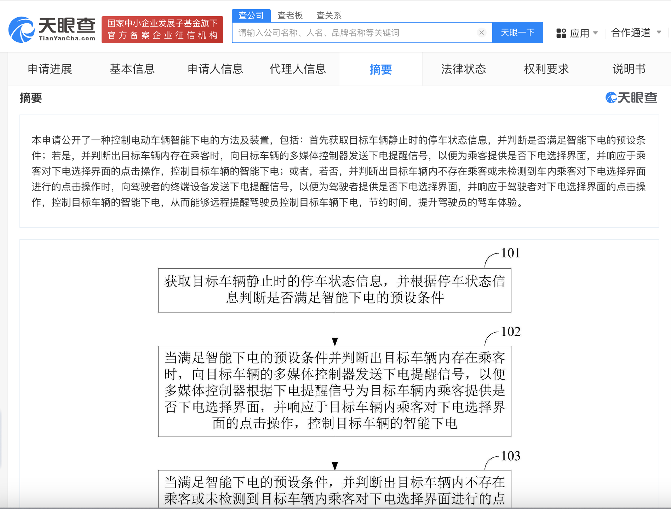Open the 申请进展 tab

coord(50,69)
